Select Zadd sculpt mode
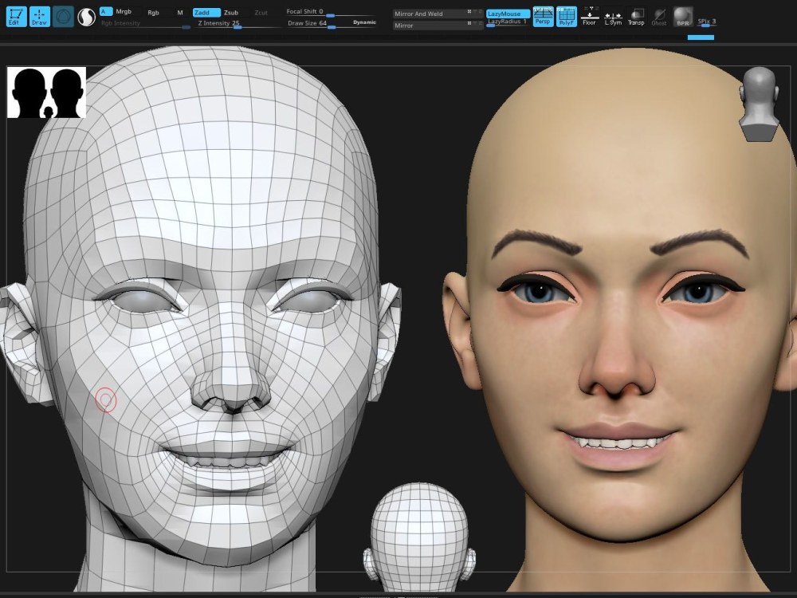The image size is (797, 598). [x=206, y=12]
